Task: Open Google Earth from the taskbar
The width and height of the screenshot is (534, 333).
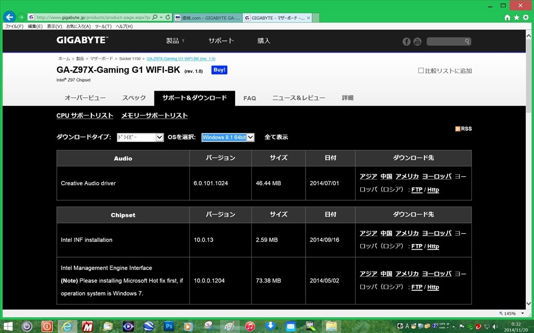Action: [x=149, y=327]
